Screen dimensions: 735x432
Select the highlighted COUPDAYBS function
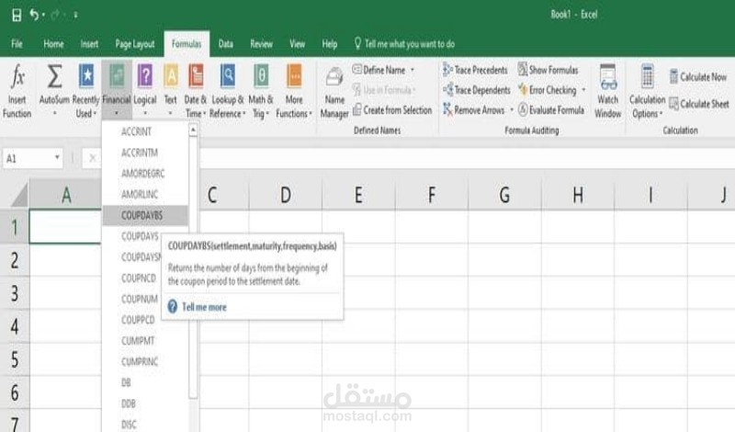pyautogui.click(x=145, y=215)
